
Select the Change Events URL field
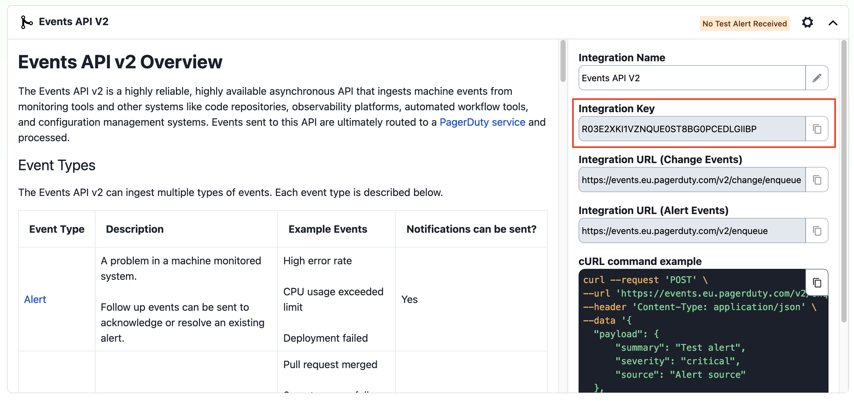point(692,180)
